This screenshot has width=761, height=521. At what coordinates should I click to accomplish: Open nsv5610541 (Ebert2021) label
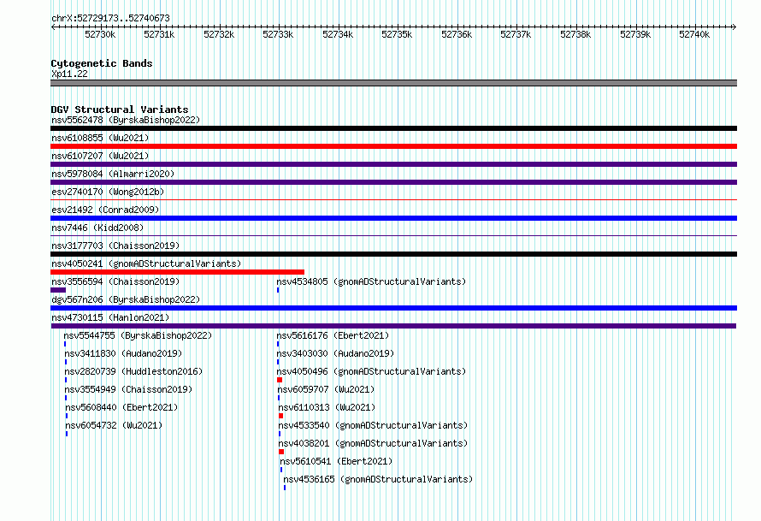(336, 461)
